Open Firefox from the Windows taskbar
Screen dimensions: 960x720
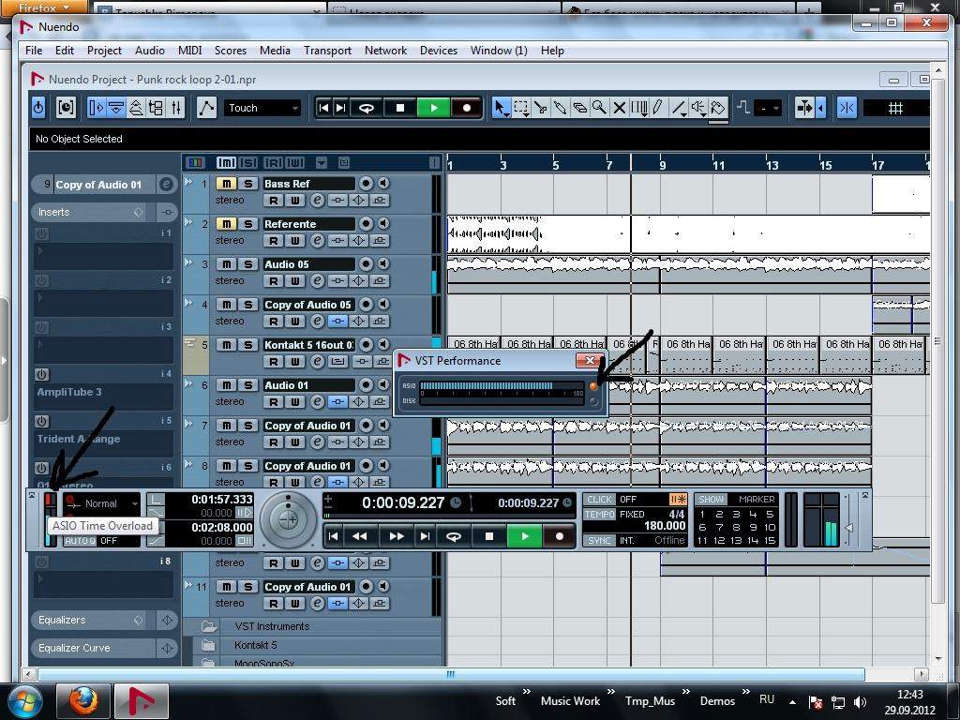(x=83, y=700)
